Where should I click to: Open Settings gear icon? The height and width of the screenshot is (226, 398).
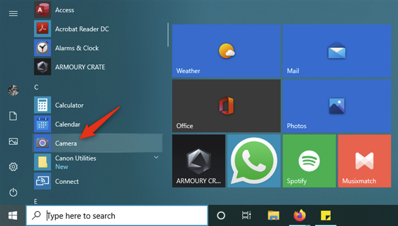click(13, 167)
